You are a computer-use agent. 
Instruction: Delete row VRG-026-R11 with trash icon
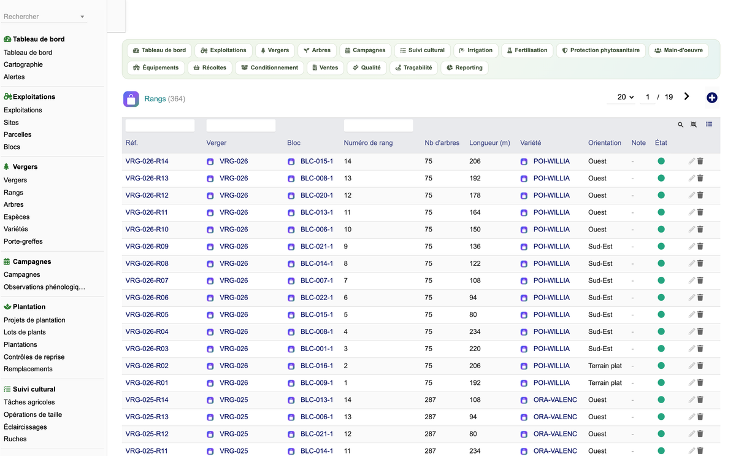tap(700, 212)
